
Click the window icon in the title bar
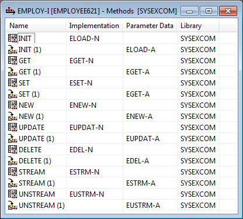(x=11, y=11)
